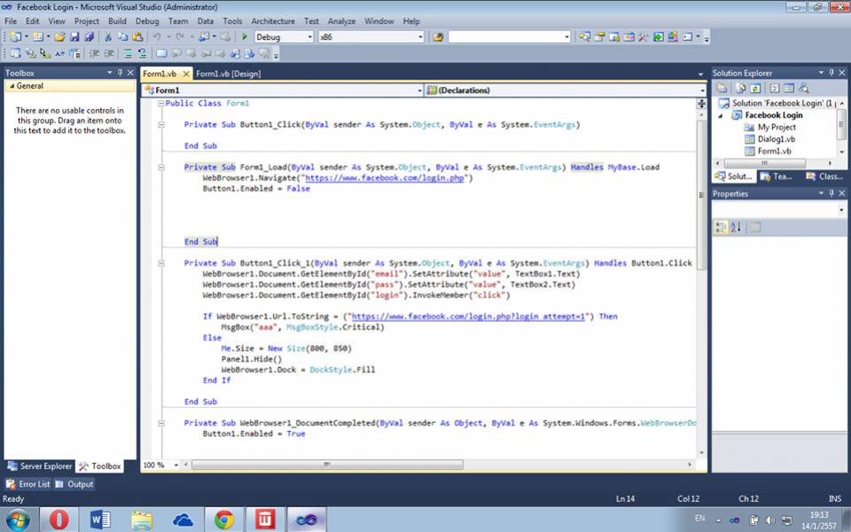The height and width of the screenshot is (532, 851).
Task: Click the Find in Files icon
Action: (x=438, y=37)
